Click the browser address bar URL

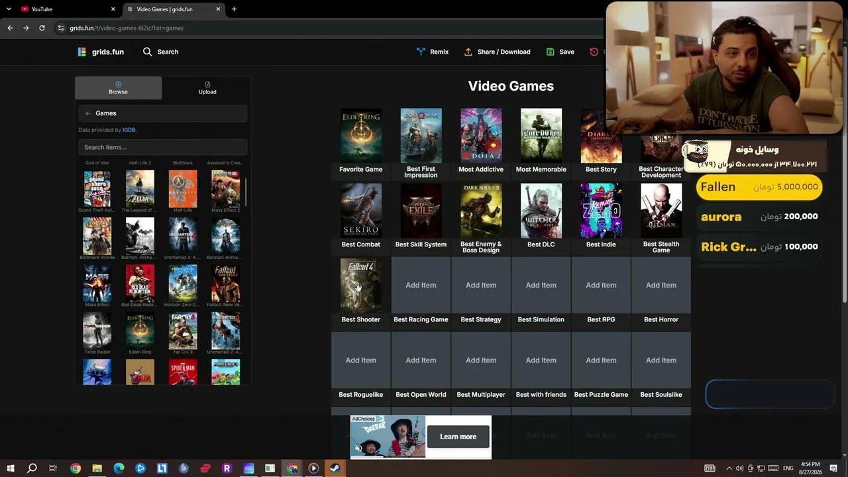pos(127,28)
